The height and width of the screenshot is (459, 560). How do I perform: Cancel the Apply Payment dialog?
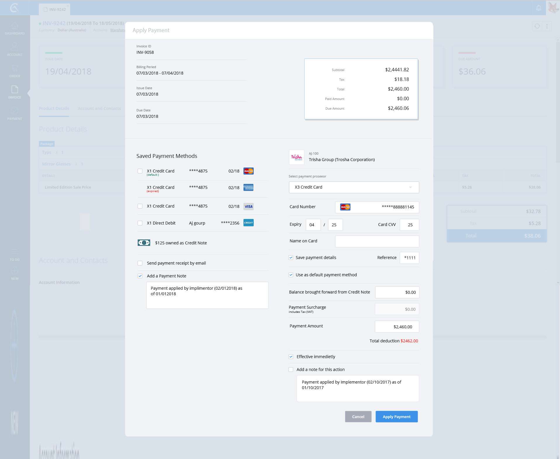pyautogui.click(x=358, y=417)
